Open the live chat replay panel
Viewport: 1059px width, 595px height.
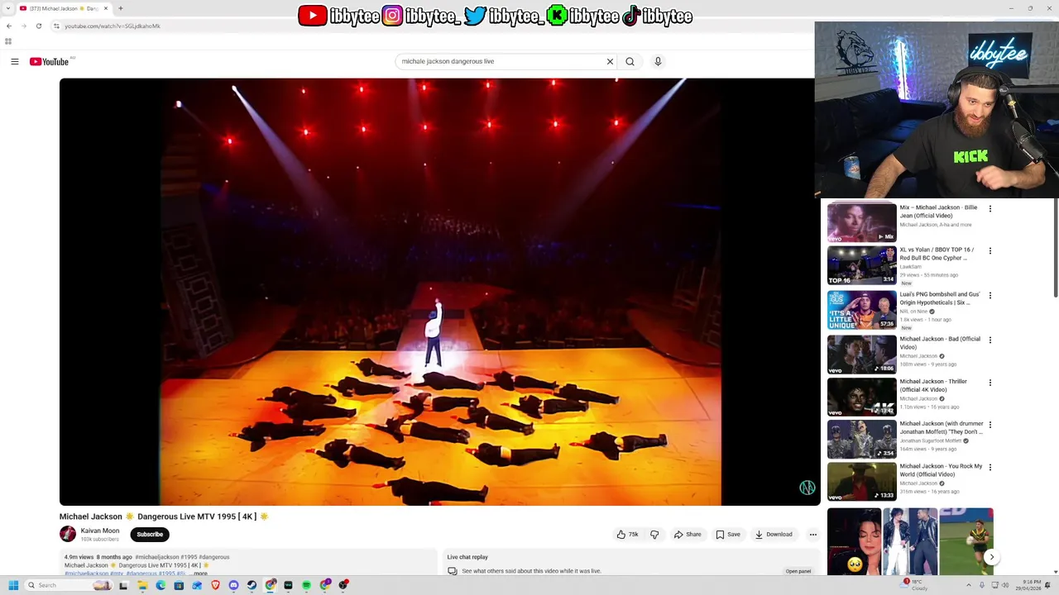tap(798, 571)
